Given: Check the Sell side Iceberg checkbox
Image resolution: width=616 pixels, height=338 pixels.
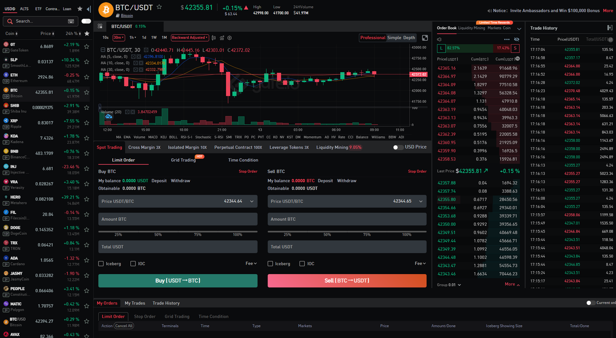Looking at the screenshot, I should [x=270, y=264].
